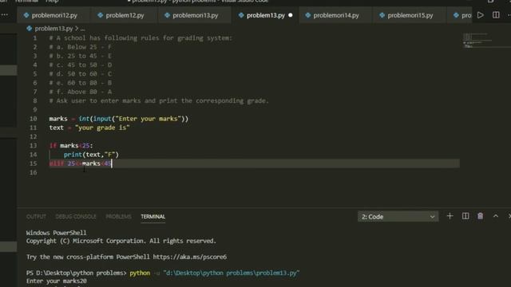The width and height of the screenshot is (511, 287).
Task: Click the code minimap preview
Action: [x=477, y=41]
